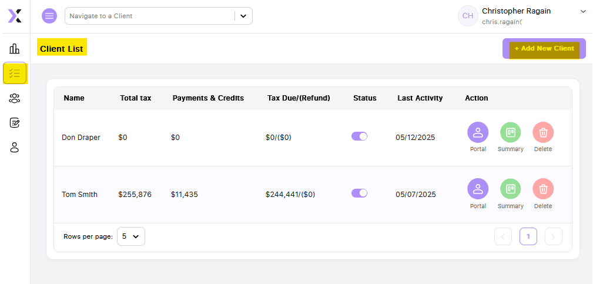Click the edit note sidebar icon
The height and width of the screenshot is (284, 593).
click(x=14, y=123)
